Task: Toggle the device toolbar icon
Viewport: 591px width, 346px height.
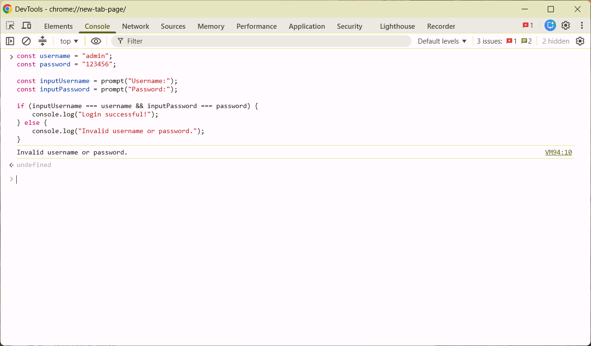Action: point(27,26)
